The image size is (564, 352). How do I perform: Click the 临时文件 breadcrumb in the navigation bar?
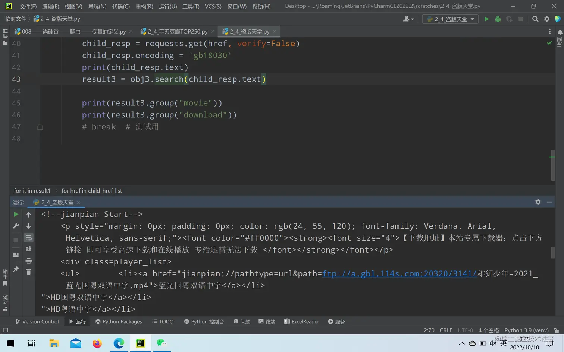point(16,19)
